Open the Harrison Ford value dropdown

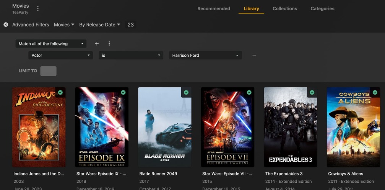206,56
